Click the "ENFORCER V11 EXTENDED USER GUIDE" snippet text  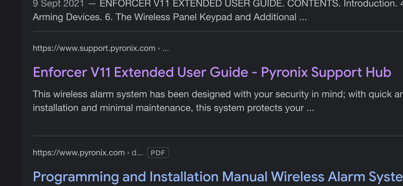[x=191, y=4]
